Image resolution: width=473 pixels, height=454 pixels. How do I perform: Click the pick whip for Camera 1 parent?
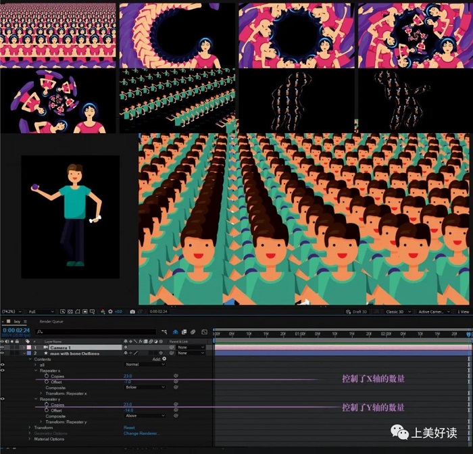tap(172, 347)
